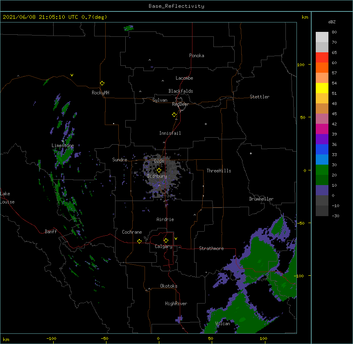Click the Cochrane town label

click(132, 232)
